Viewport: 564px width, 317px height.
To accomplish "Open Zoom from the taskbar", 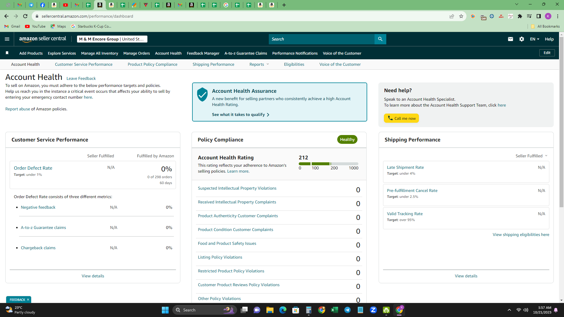I will tap(373, 310).
